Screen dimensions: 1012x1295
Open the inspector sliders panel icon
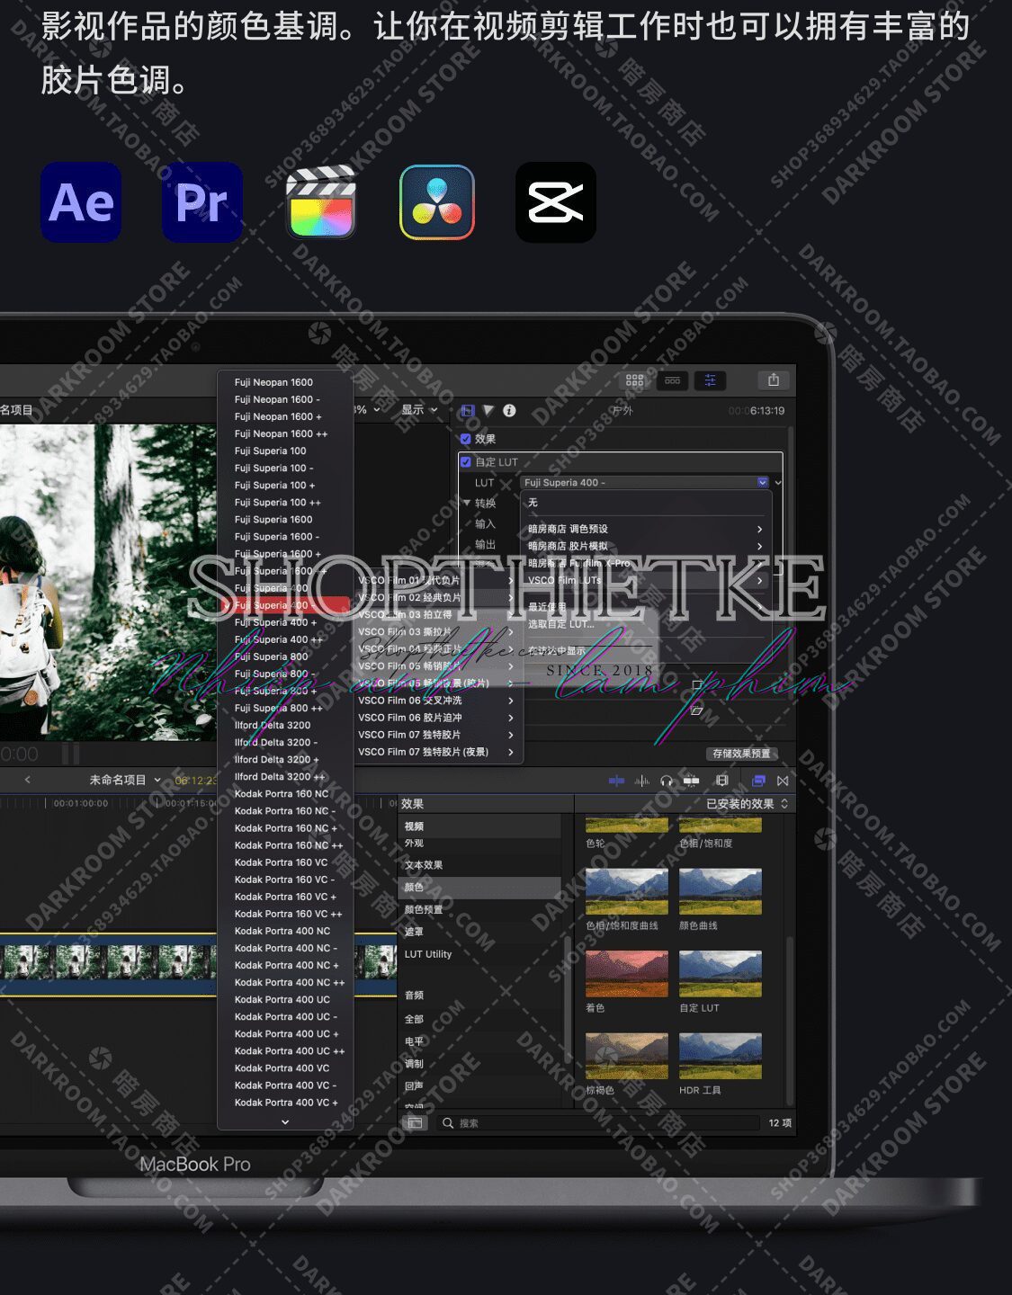pyautogui.click(x=710, y=380)
